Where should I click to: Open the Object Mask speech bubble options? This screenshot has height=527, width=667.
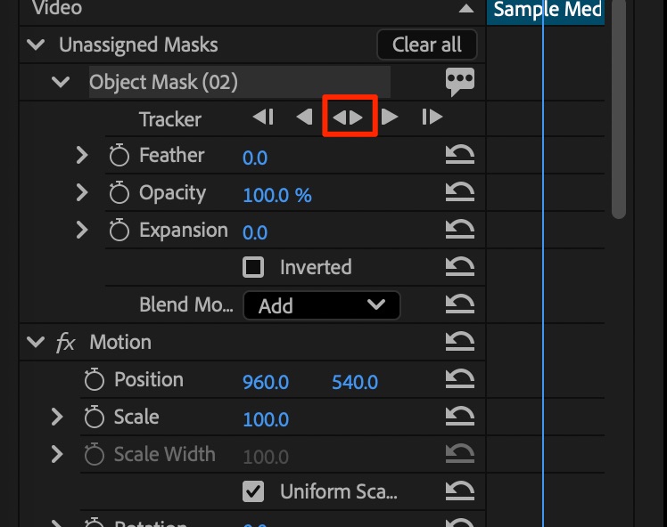pos(459,83)
